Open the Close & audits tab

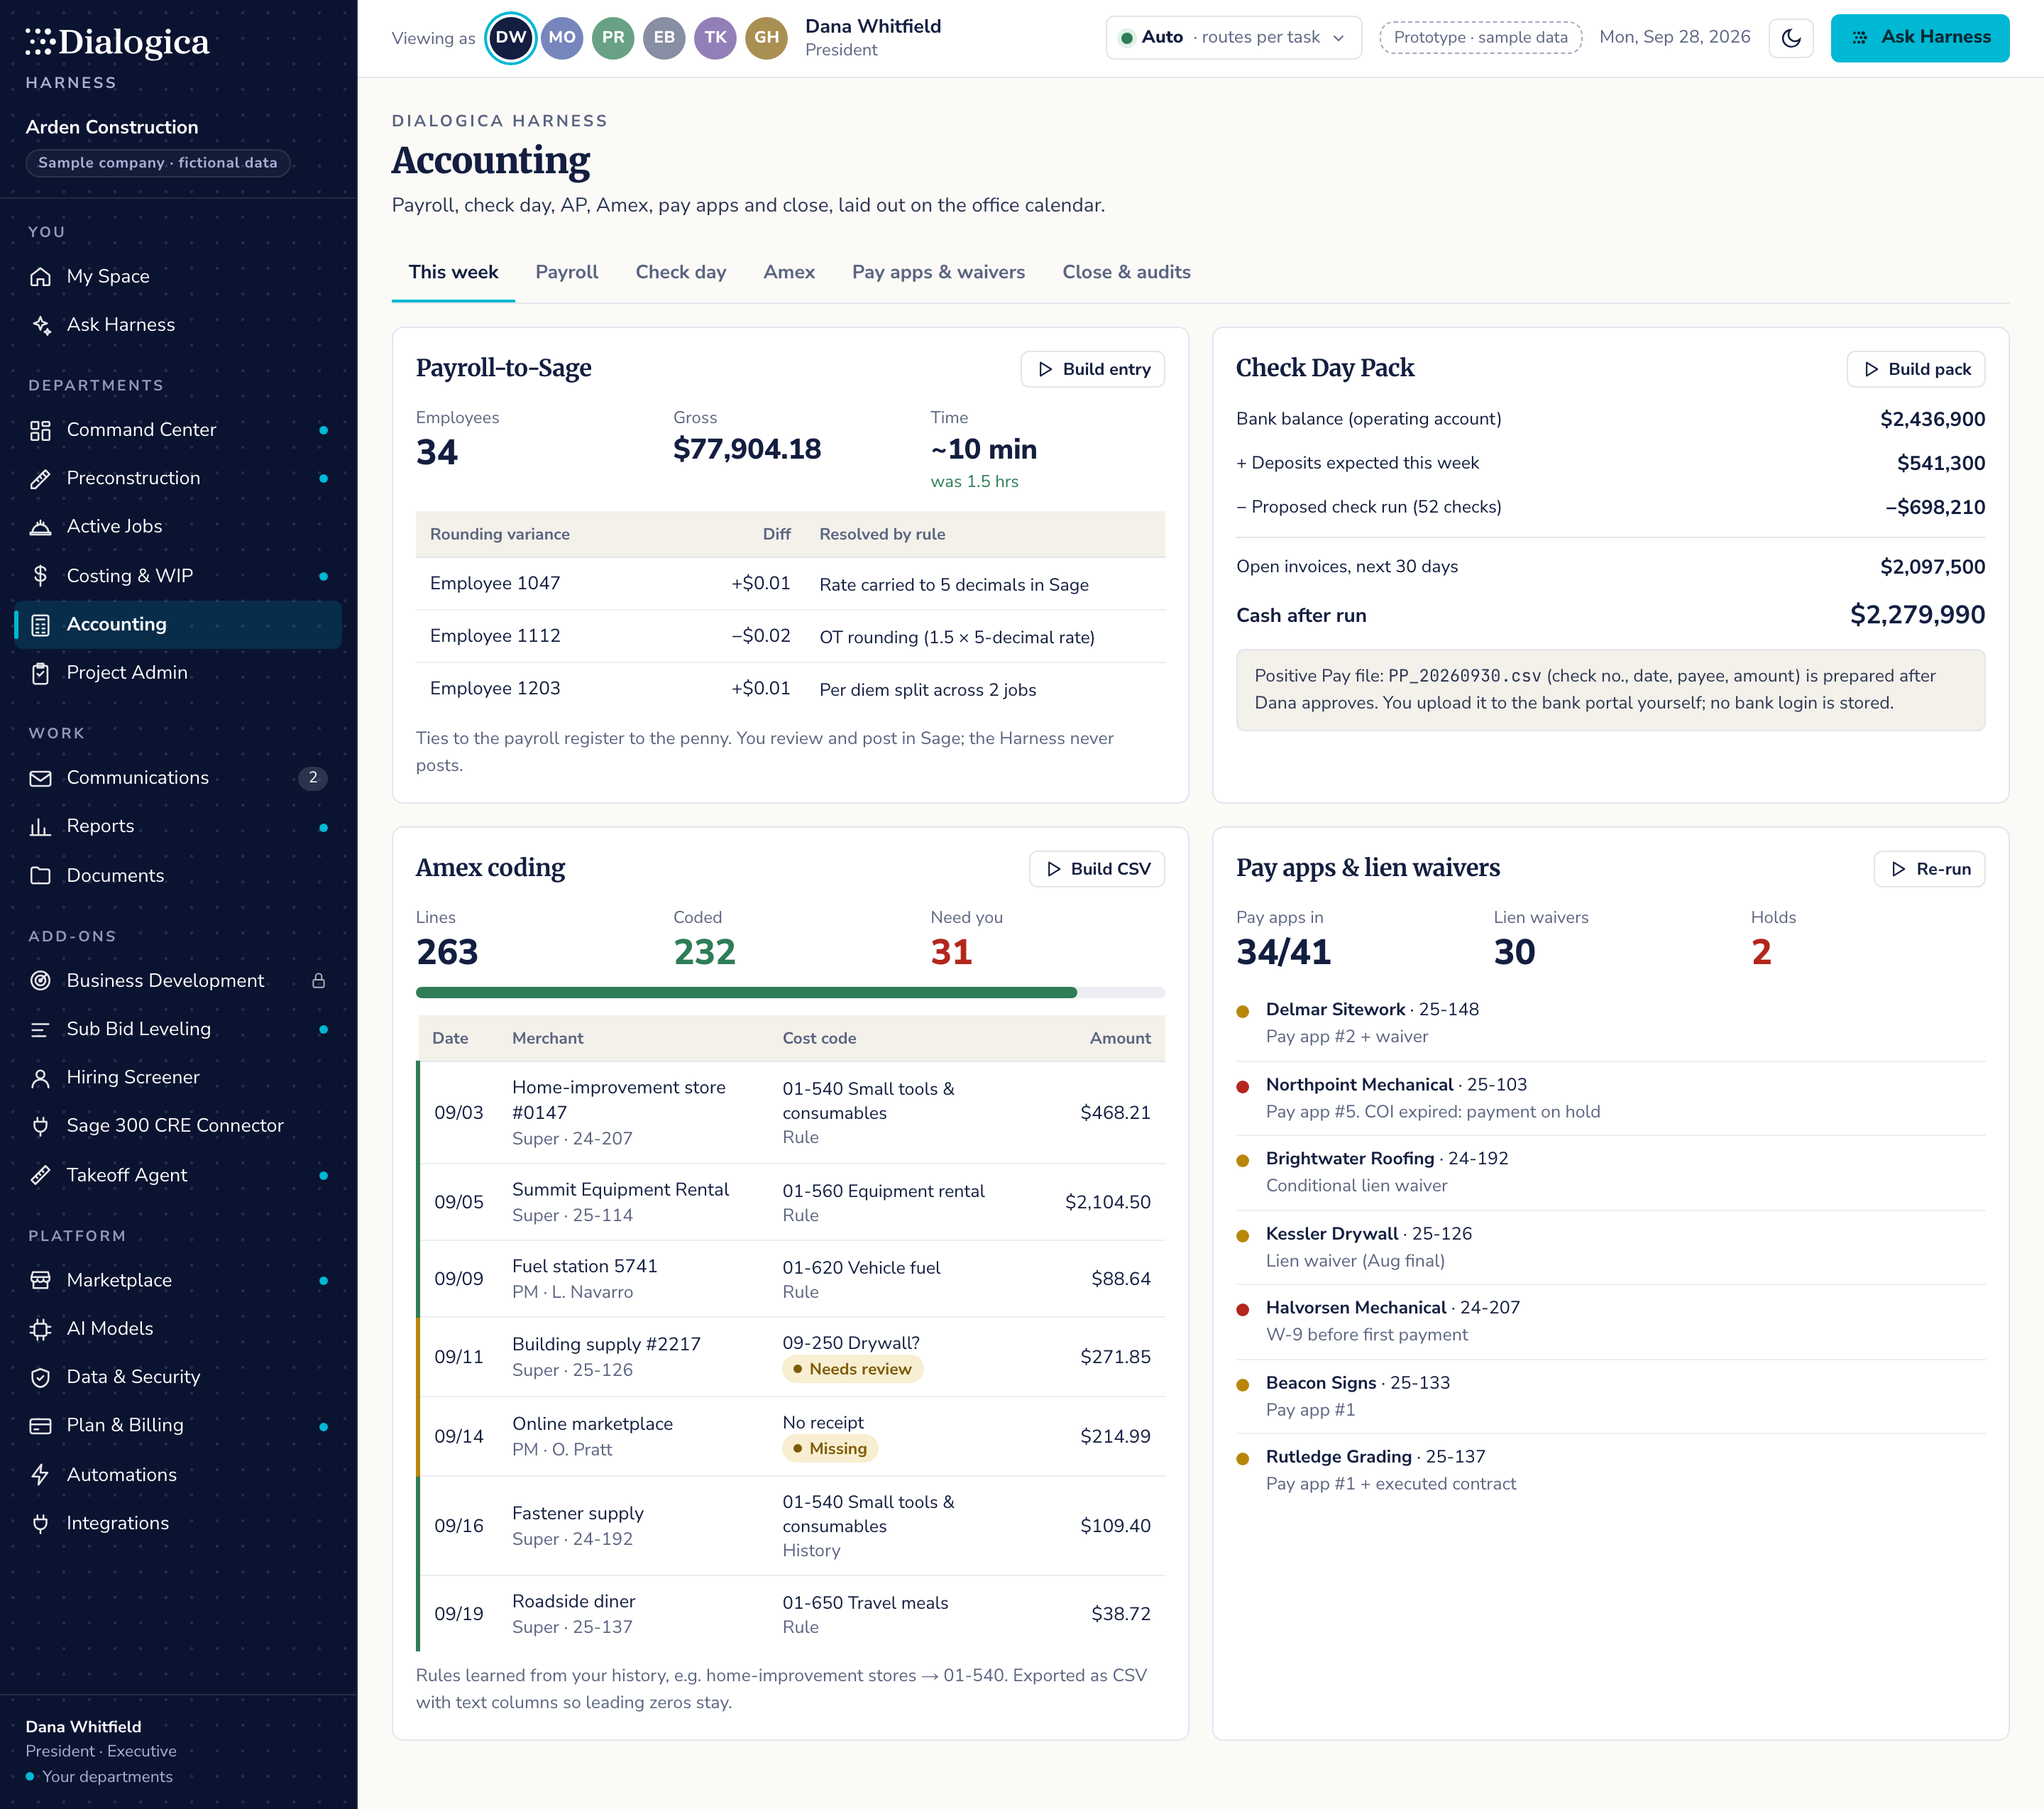click(1126, 272)
